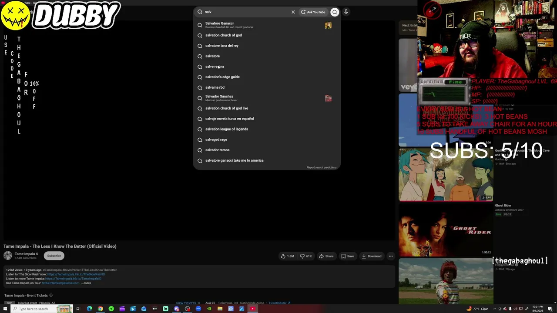Image resolution: width=557 pixels, height=313 pixels.
Task: Open the volume control in system tray
Action: pos(516,309)
